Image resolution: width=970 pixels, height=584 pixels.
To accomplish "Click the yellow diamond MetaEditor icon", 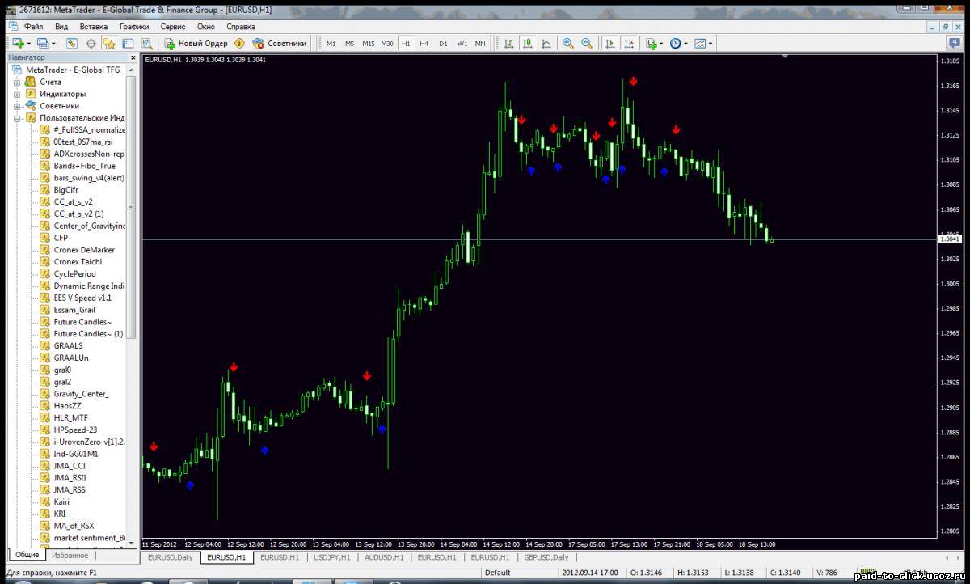I will coord(239,43).
